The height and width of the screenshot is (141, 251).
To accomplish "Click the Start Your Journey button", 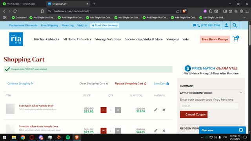I will point(105,25).
